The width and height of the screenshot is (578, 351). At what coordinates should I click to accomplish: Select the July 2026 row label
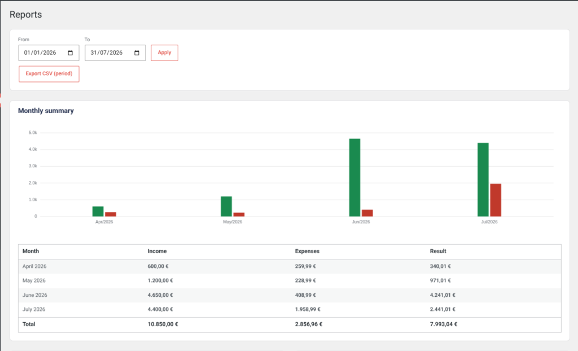click(33, 309)
